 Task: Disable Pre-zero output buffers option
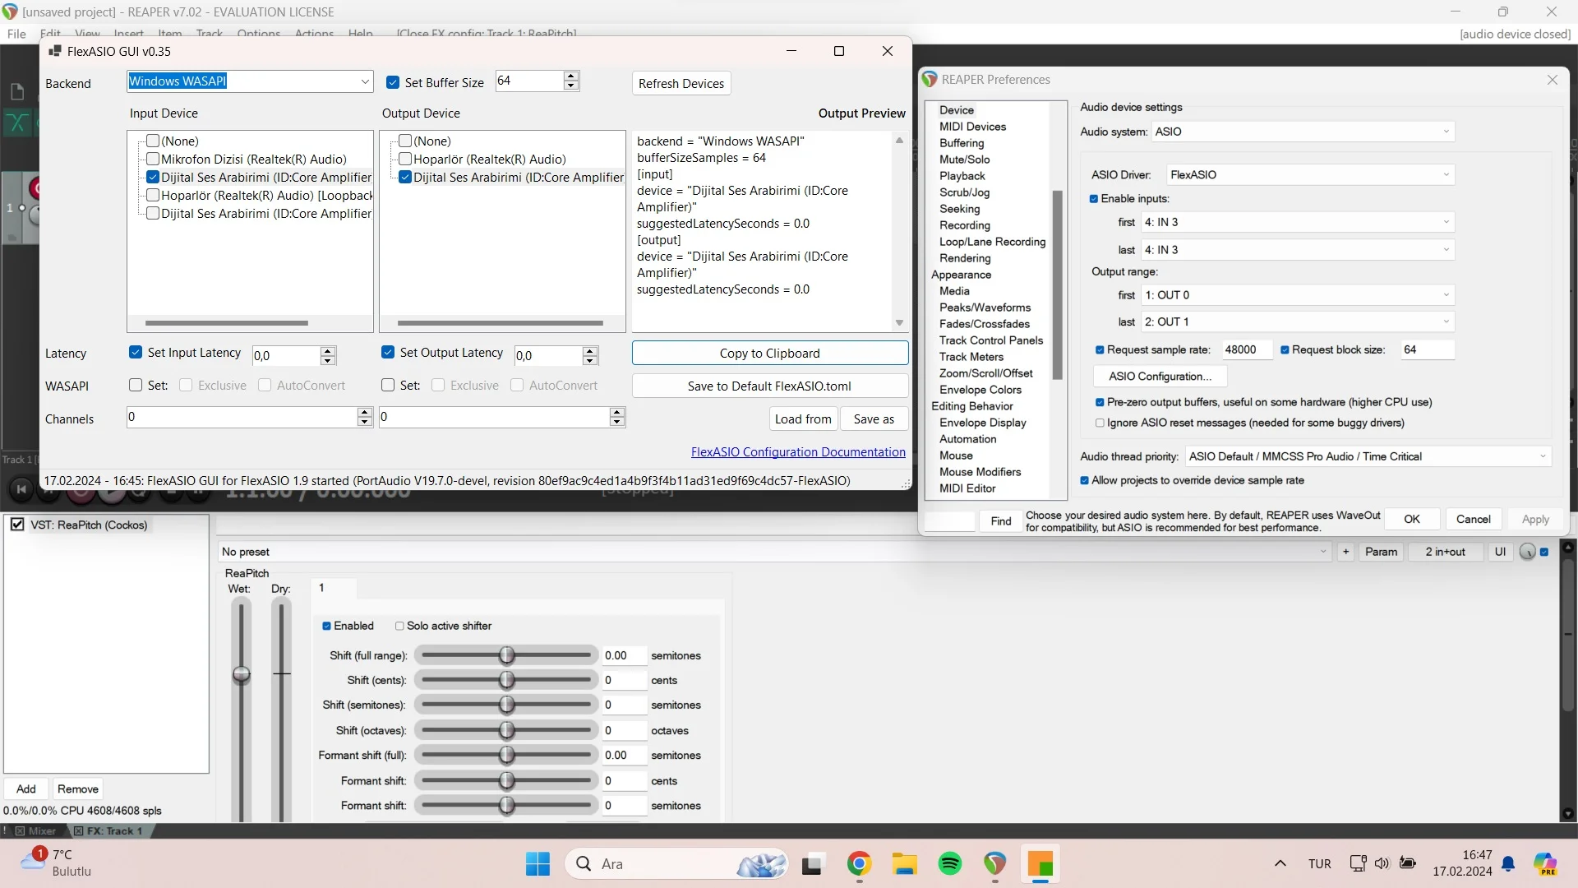1100,403
